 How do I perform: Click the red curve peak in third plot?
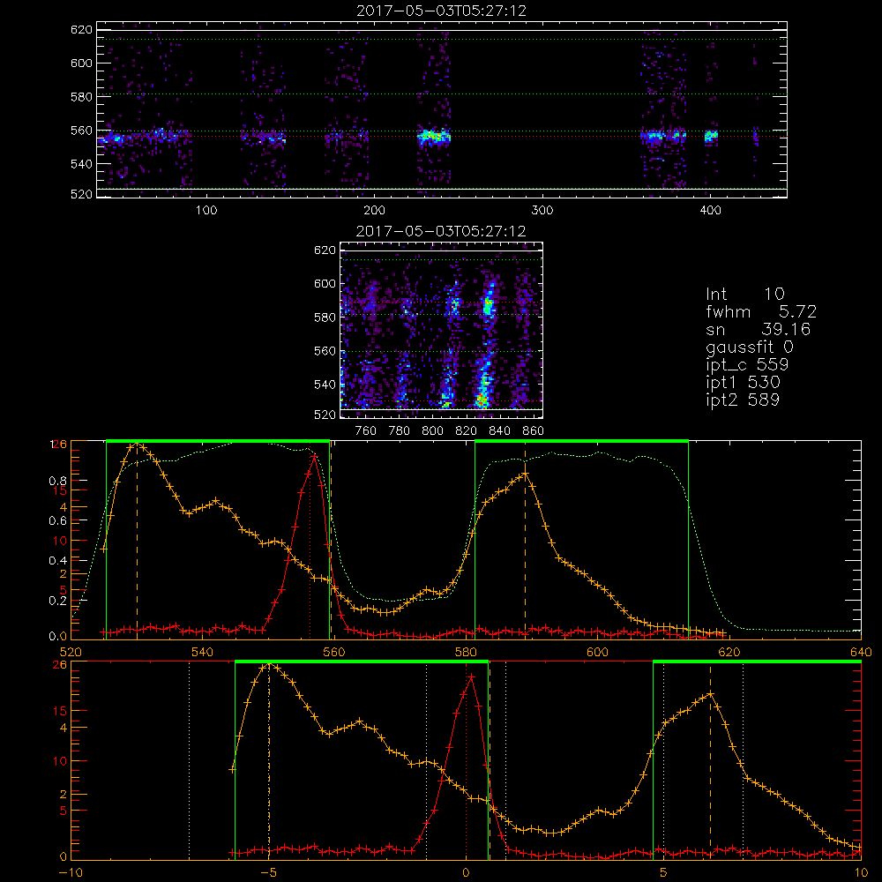(x=313, y=456)
